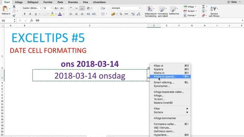Click the fill down icon
This screenshot has width=244, height=137.
203,11
